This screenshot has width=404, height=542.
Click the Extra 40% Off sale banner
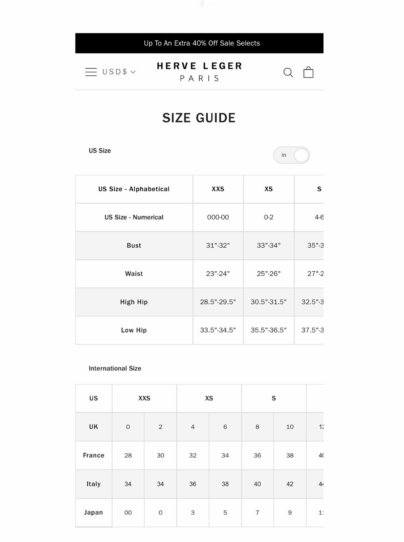tap(202, 43)
